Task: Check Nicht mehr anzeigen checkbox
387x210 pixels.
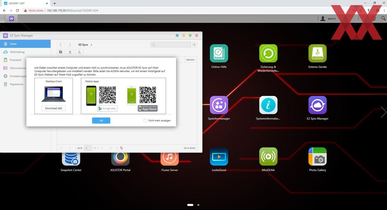Action: tap(145, 121)
